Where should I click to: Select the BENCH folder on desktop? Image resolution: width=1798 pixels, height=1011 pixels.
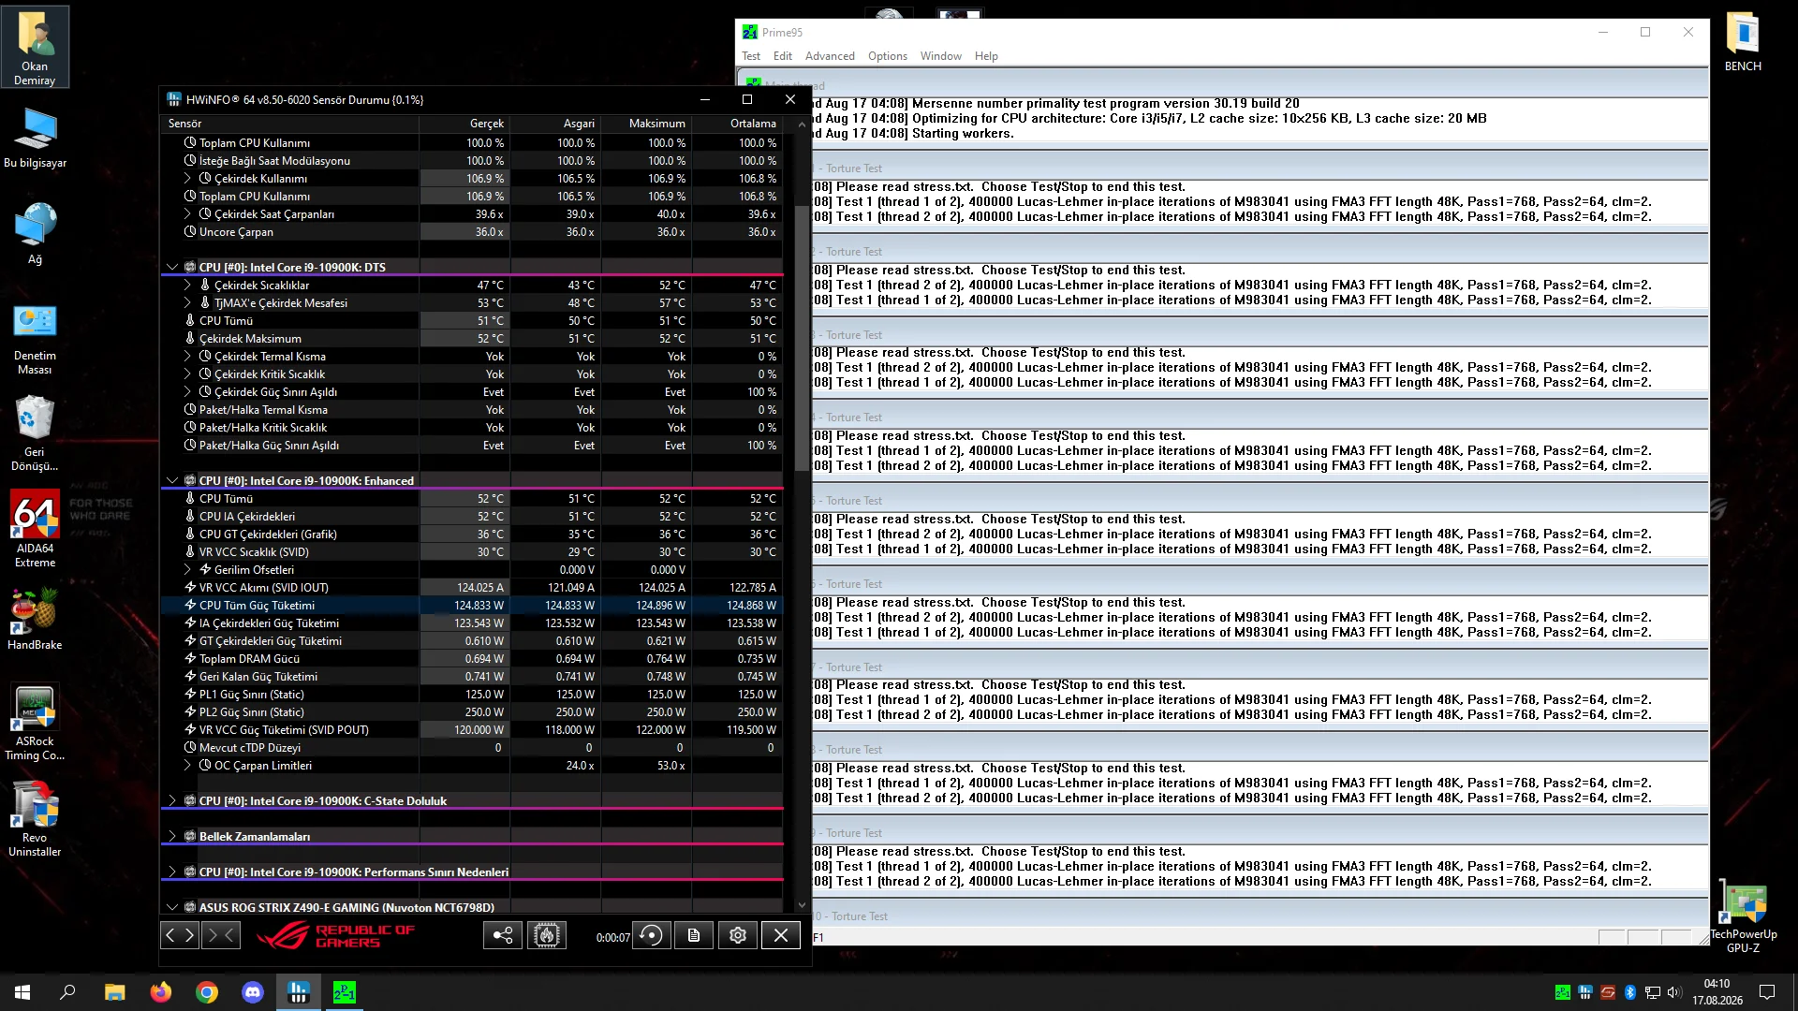click(1743, 42)
